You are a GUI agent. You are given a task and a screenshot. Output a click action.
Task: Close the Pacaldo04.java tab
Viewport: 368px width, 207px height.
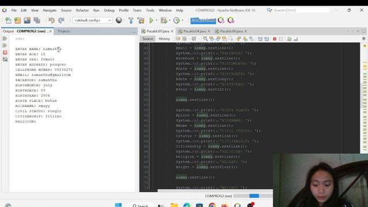tap(209, 31)
